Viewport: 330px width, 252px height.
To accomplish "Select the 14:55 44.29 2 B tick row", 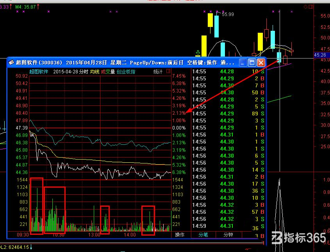I will [x=228, y=79].
